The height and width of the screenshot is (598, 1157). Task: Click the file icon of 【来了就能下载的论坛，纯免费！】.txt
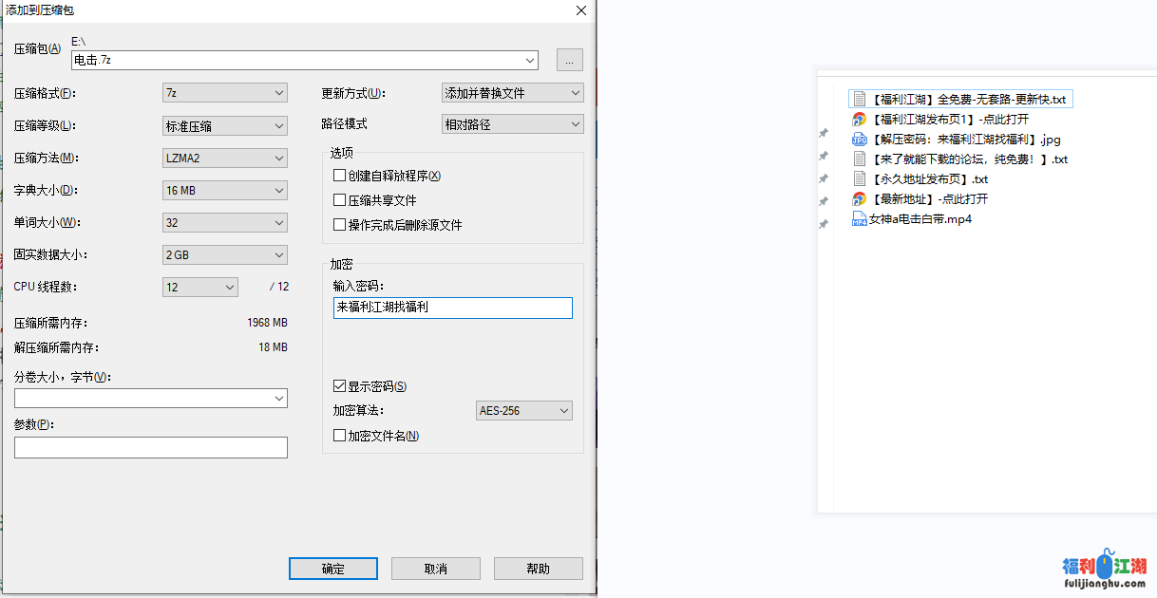858,159
